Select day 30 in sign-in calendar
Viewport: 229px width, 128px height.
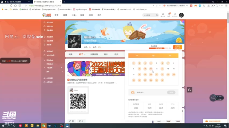pyautogui.click(x=162, y=80)
